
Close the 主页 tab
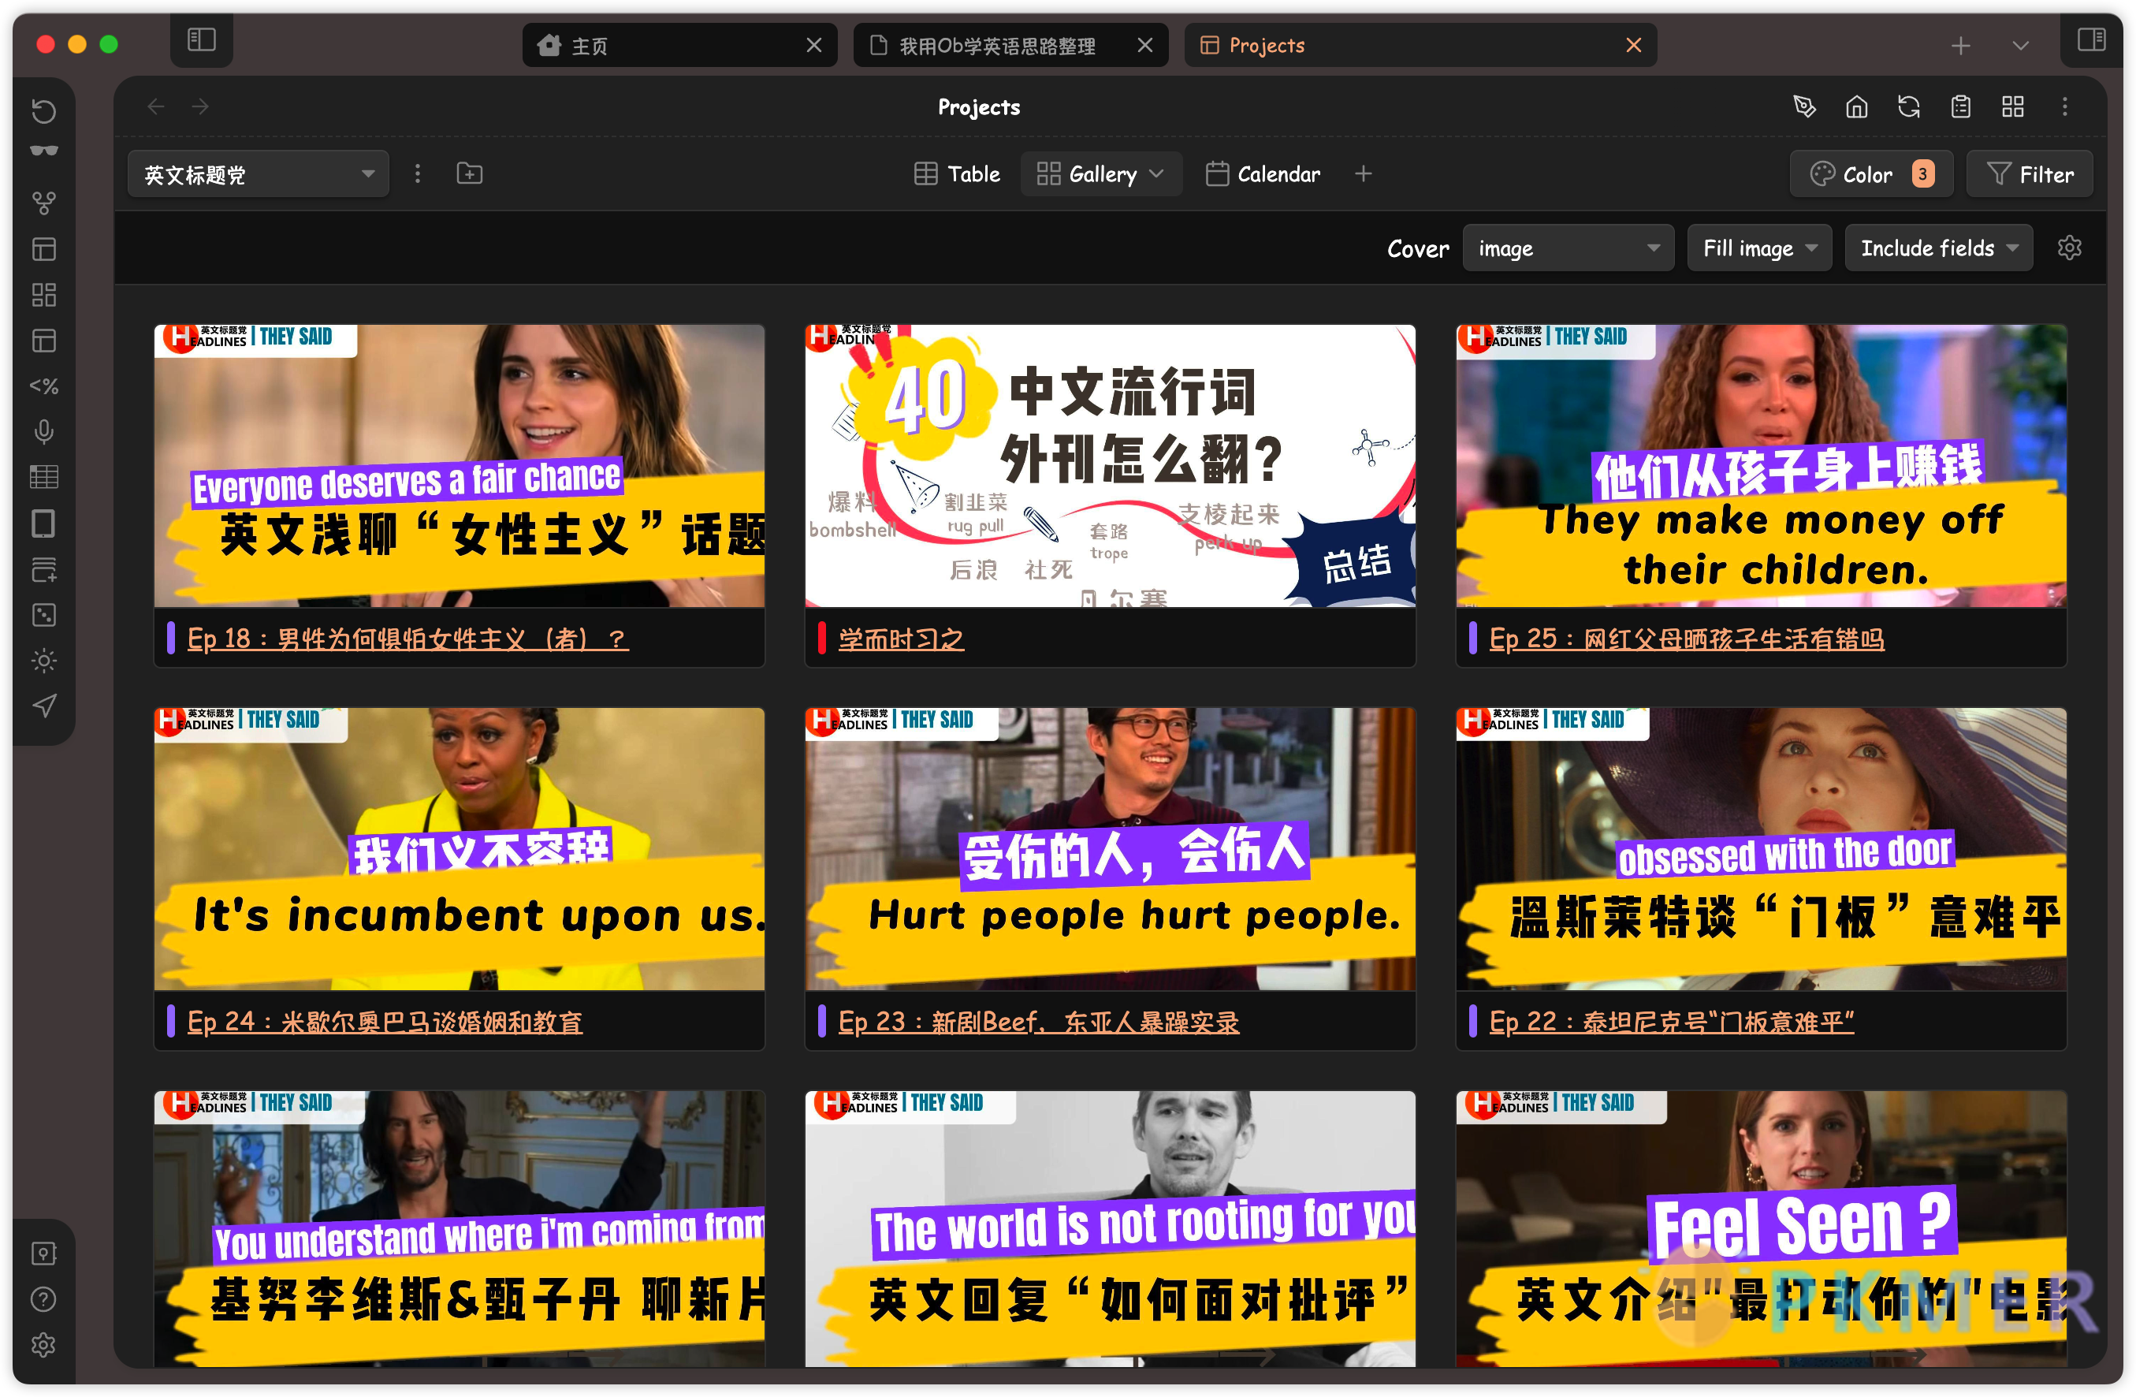[814, 45]
